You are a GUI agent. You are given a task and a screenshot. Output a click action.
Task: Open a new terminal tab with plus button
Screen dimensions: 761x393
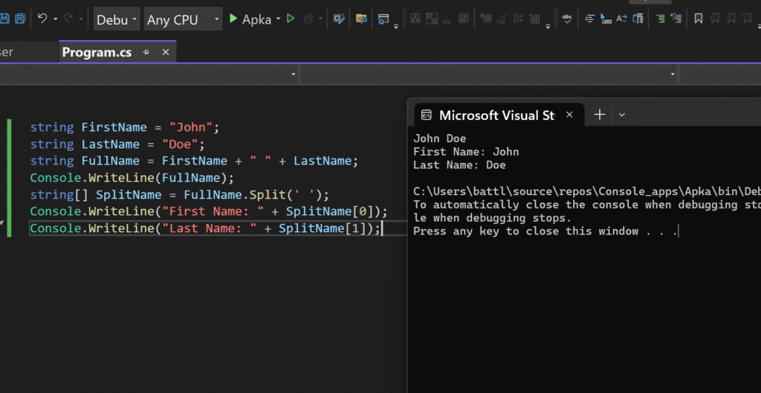[x=599, y=115]
